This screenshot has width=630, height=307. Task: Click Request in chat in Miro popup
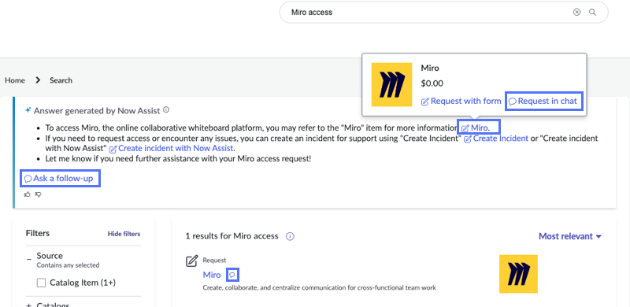point(543,102)
